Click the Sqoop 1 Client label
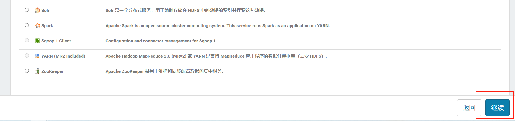 (x=56, y=41)
